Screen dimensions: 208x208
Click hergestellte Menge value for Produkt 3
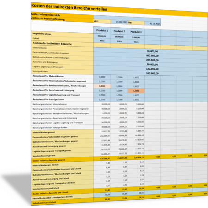pyautogui.click(x=136, y=37)
